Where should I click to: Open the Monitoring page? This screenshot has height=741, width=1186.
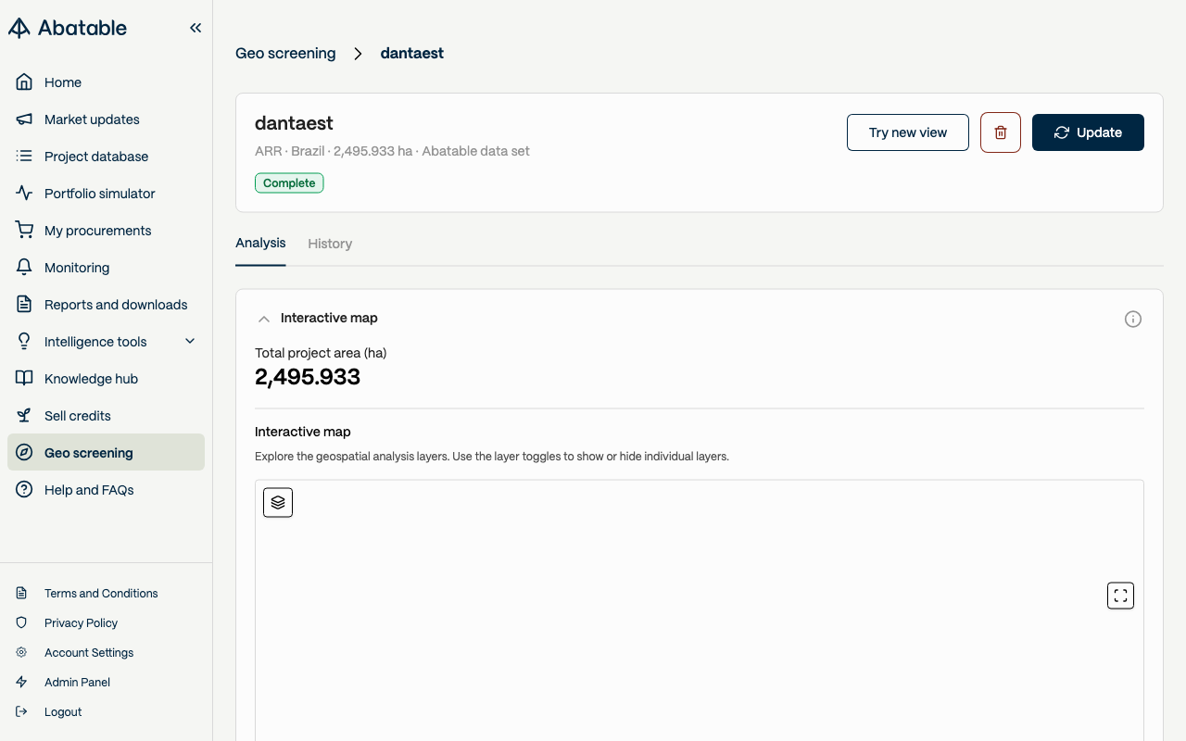pyautogui.click(x=106, y=268)
